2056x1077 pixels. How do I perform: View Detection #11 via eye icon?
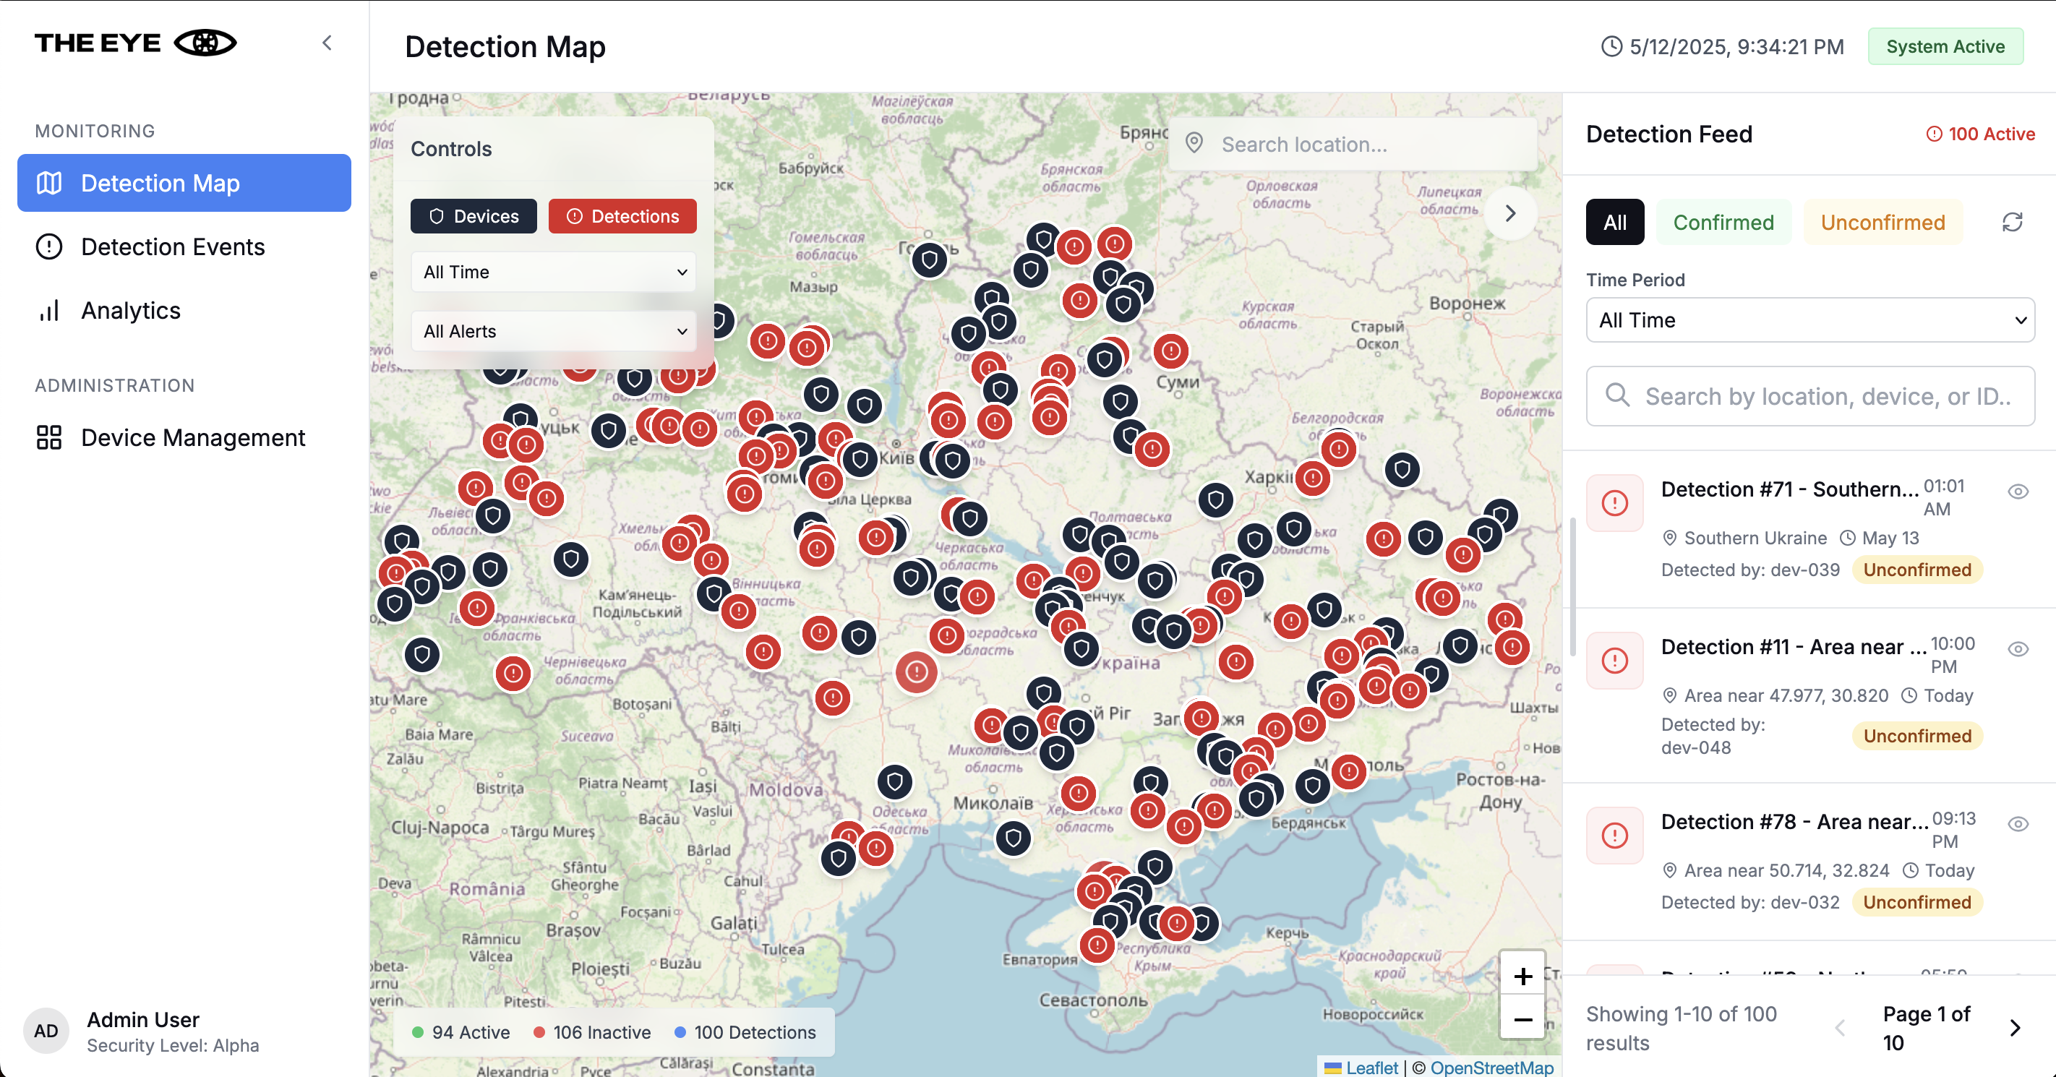(2018, 648)
